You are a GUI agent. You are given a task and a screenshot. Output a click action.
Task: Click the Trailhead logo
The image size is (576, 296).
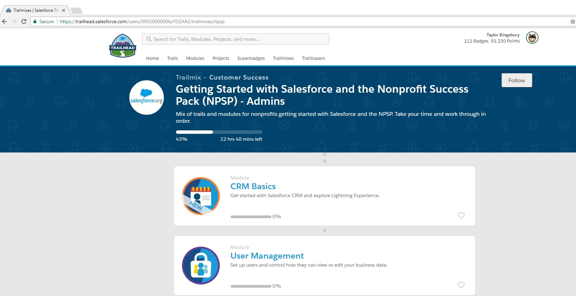pyautogui.click(x=123, y=46)
